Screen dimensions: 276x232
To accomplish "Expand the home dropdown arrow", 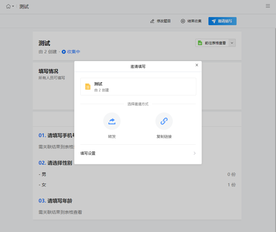I will (x=13, y=6).
